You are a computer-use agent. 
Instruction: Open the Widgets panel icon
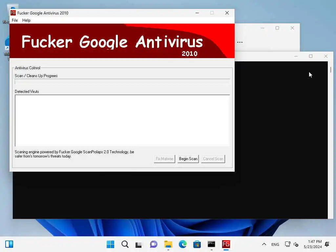(9, 244)
